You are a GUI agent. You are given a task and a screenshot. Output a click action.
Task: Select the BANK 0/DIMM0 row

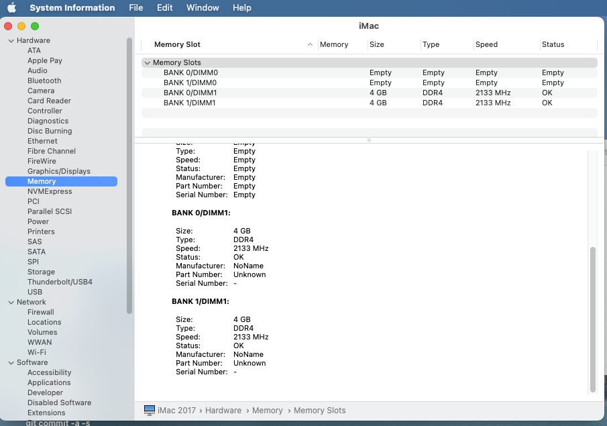(x=370, y=73)
